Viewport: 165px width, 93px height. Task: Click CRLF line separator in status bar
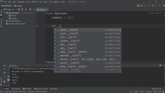click(x=136, y=91)
